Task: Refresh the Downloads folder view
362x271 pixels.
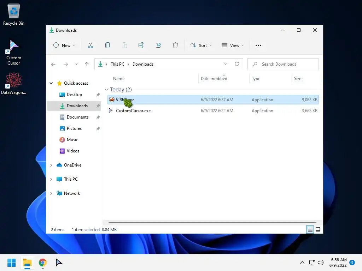Action: (x=237, y=64)
